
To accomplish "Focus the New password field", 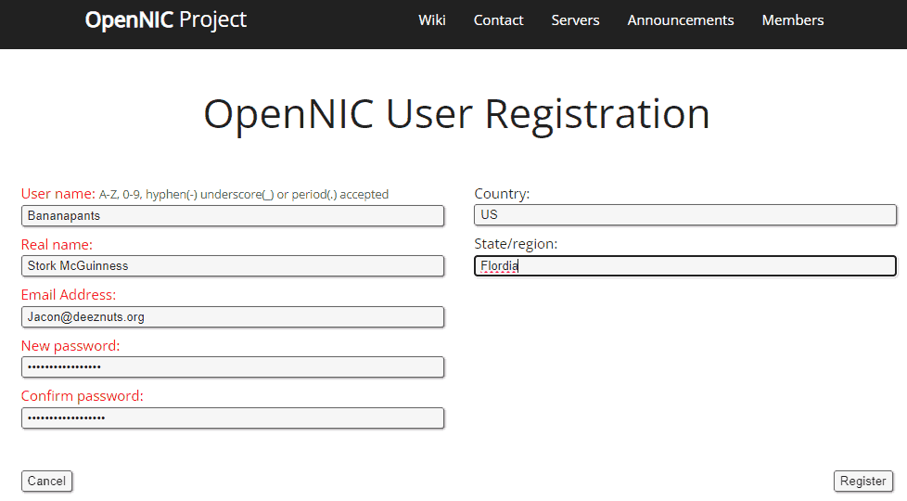I will pyautogui.click(x=233, y=367).
